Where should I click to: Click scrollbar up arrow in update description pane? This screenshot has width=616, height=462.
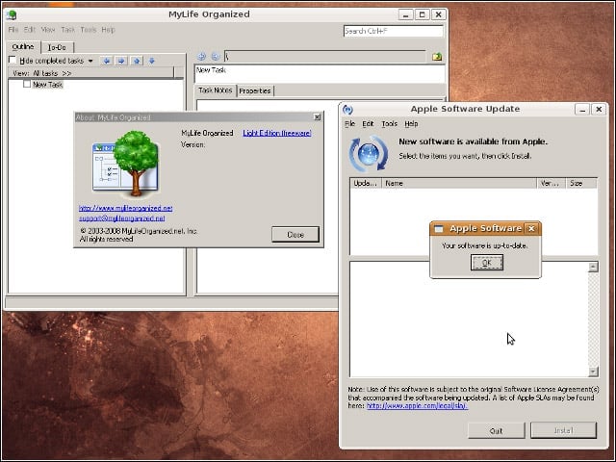(x=593, y=268)
